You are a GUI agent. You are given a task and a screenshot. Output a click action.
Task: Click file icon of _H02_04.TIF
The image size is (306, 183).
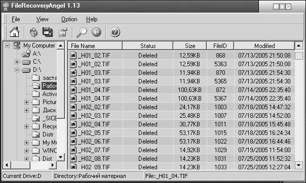coord(73,124)
